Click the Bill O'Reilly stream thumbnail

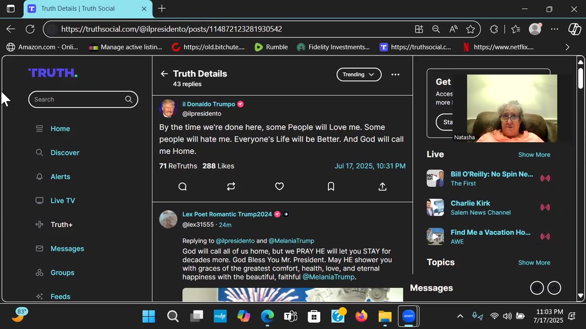[x=435, y=178]
